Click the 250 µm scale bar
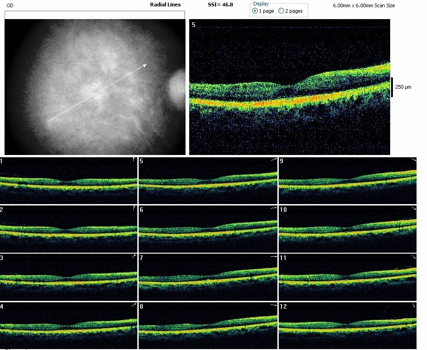Screen dimensions: 427x350 392,87
